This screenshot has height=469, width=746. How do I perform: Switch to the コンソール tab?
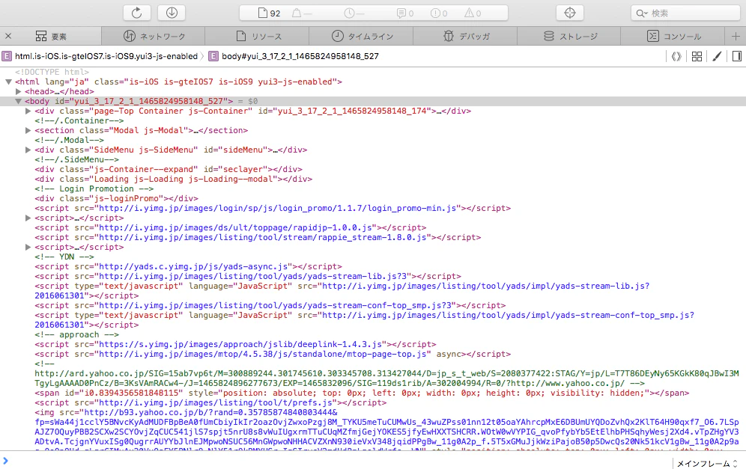tap(673, 36)
